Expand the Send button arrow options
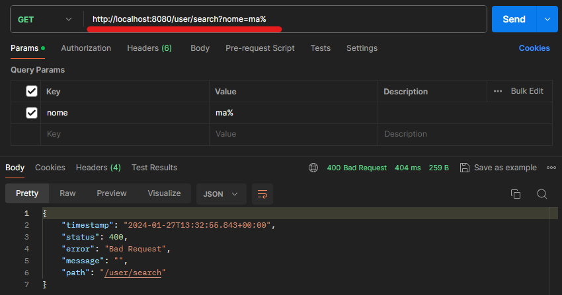Image resolution: width=562 pixels, height=295 pixels. 547,19
